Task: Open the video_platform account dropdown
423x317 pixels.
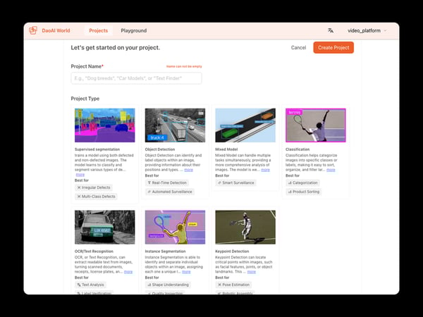Action: [x=367, y=30]
